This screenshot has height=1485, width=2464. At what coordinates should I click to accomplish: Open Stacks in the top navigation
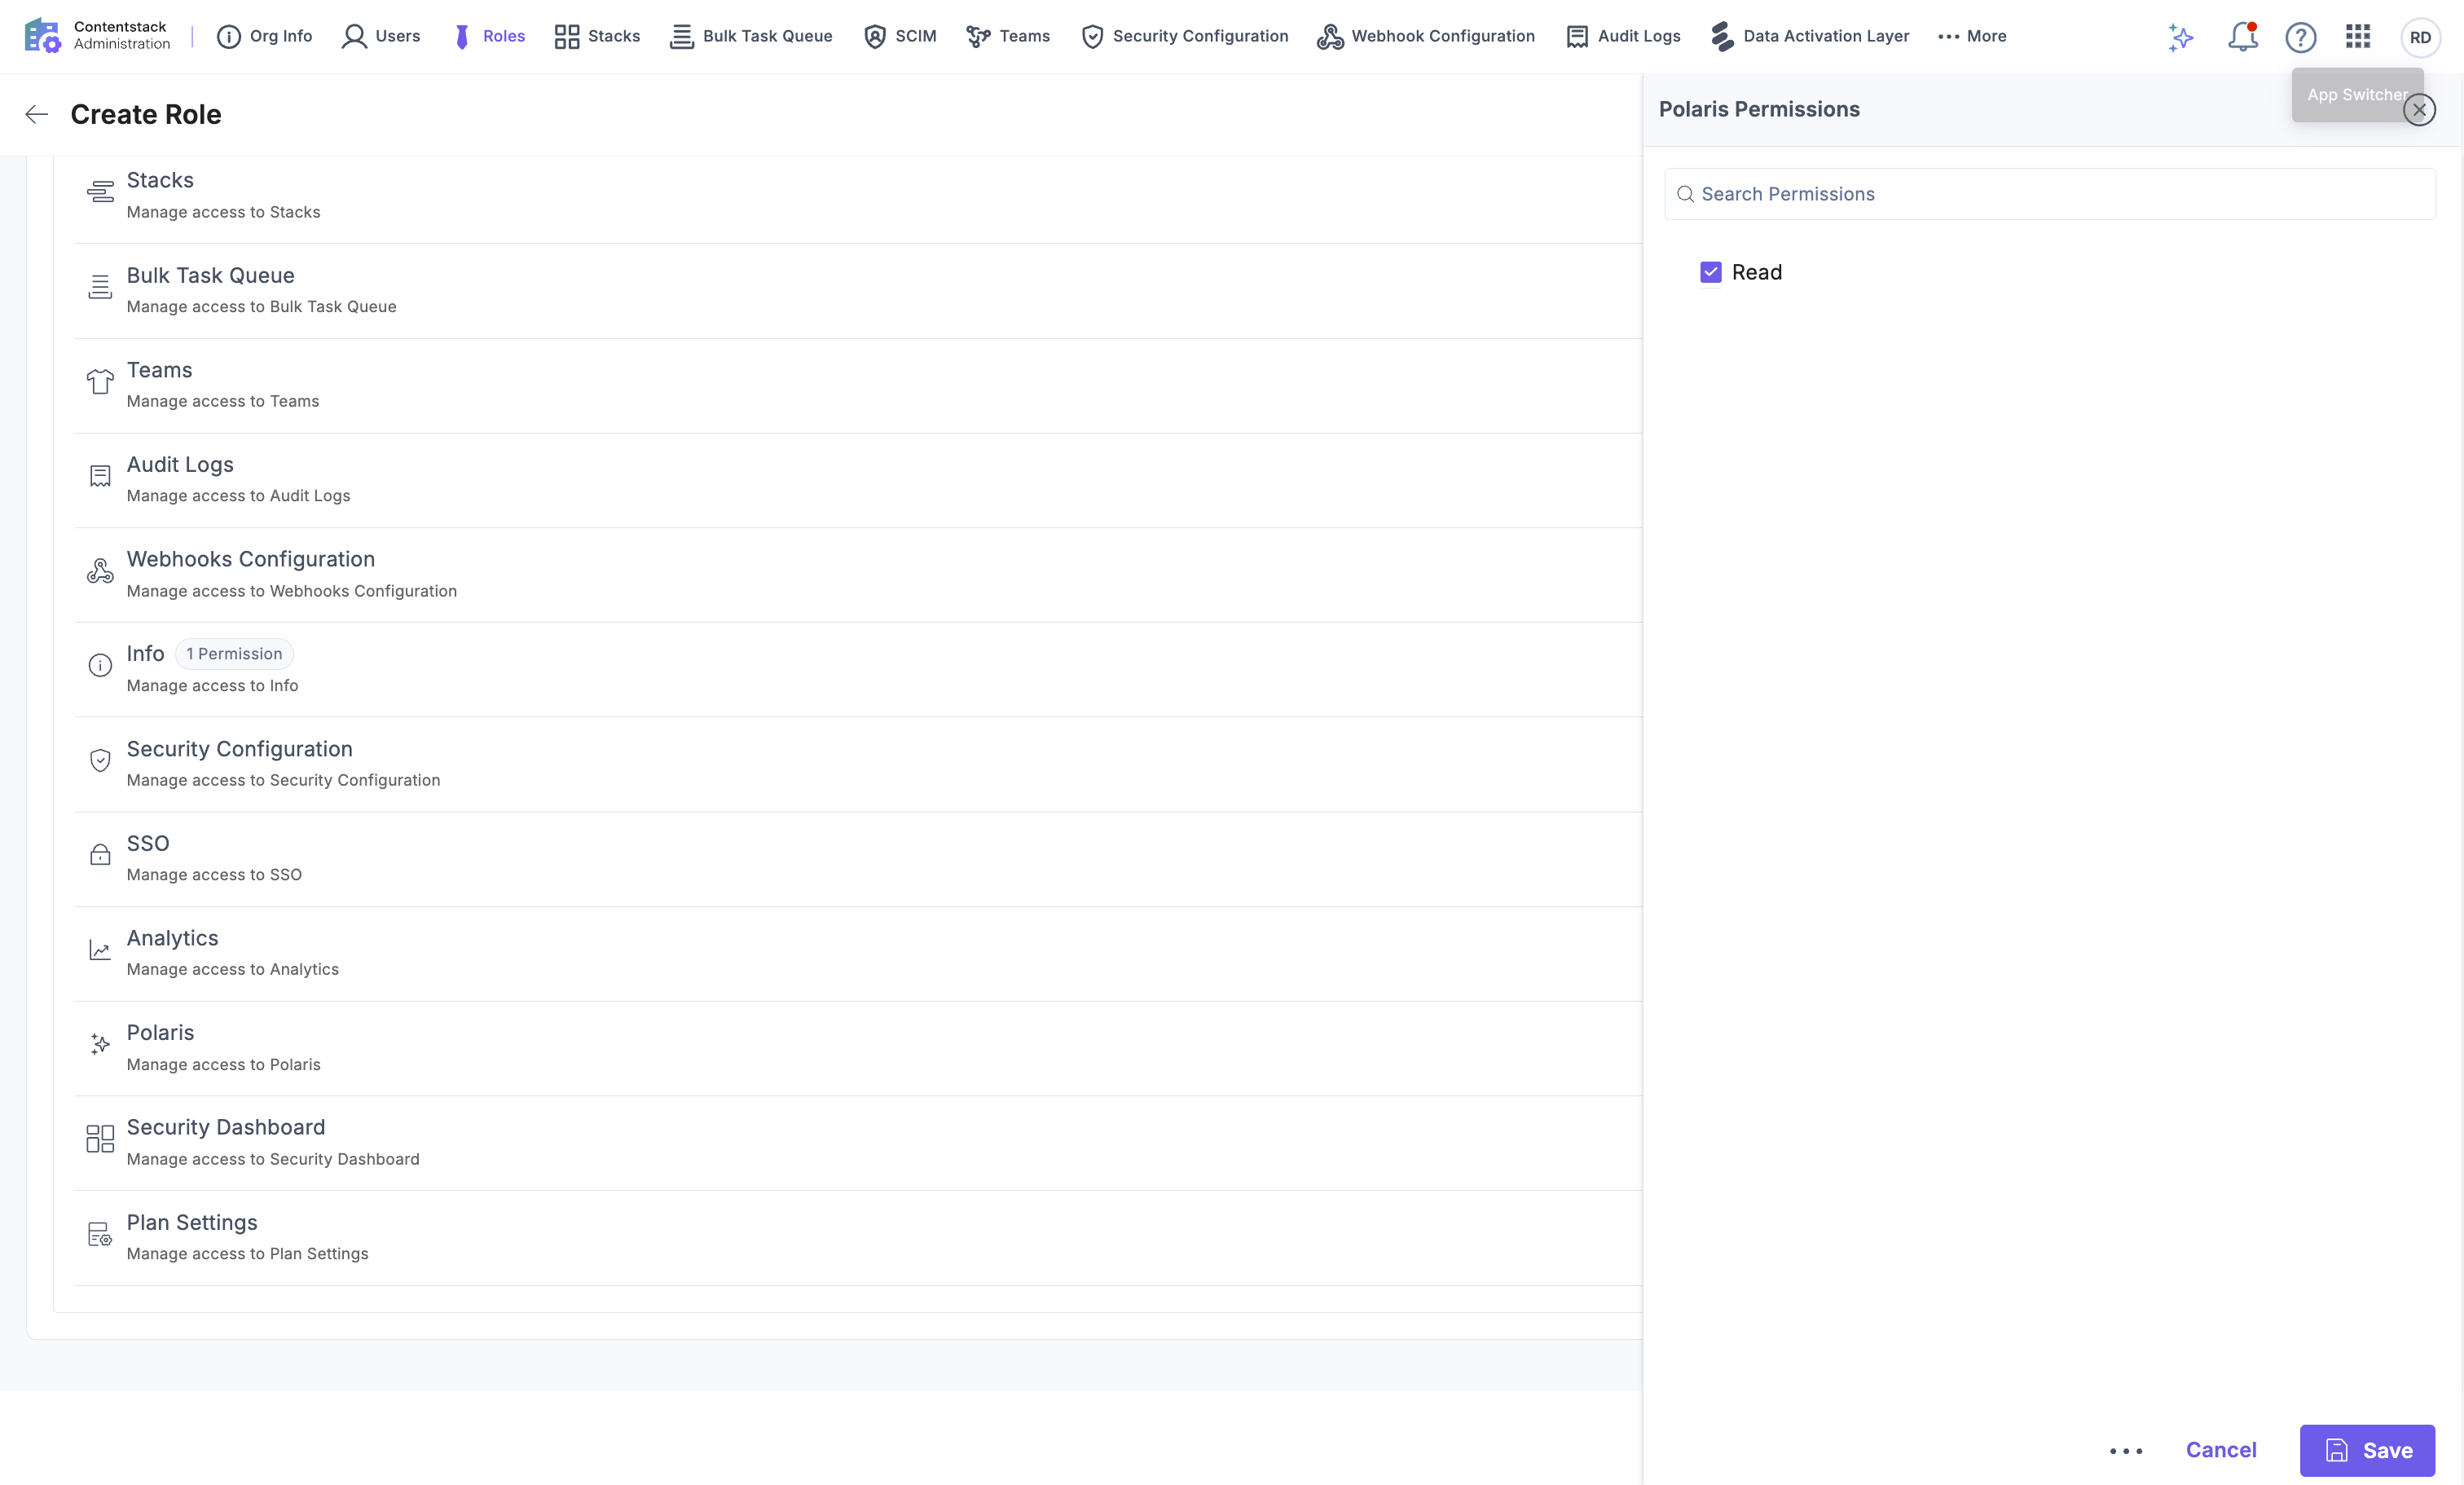(597, 36)
